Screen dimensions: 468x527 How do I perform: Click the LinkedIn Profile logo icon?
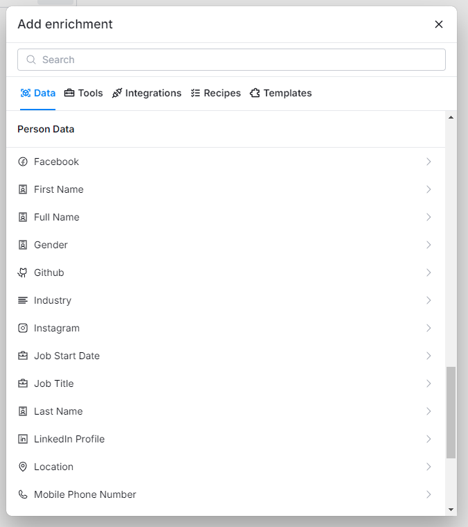pyautogui.click(x=23, y=439)
